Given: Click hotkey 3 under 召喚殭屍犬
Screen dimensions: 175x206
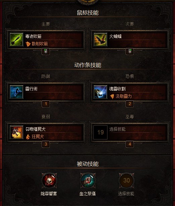Looking at the screenshot, I should 46,144.
